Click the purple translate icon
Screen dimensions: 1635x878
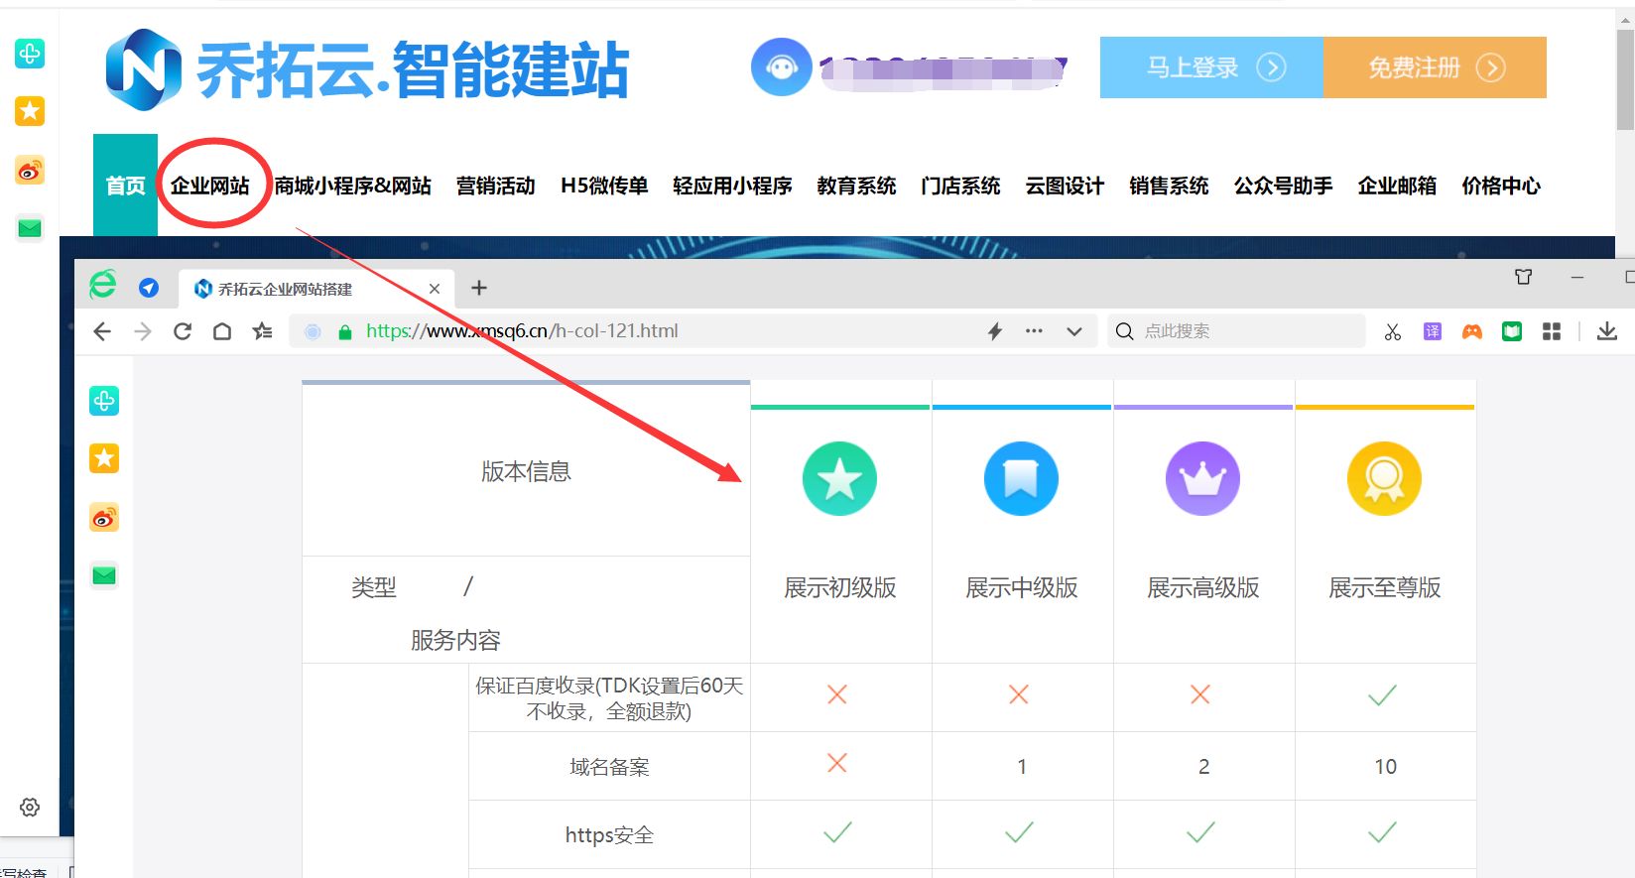(x=1433, y=331)
